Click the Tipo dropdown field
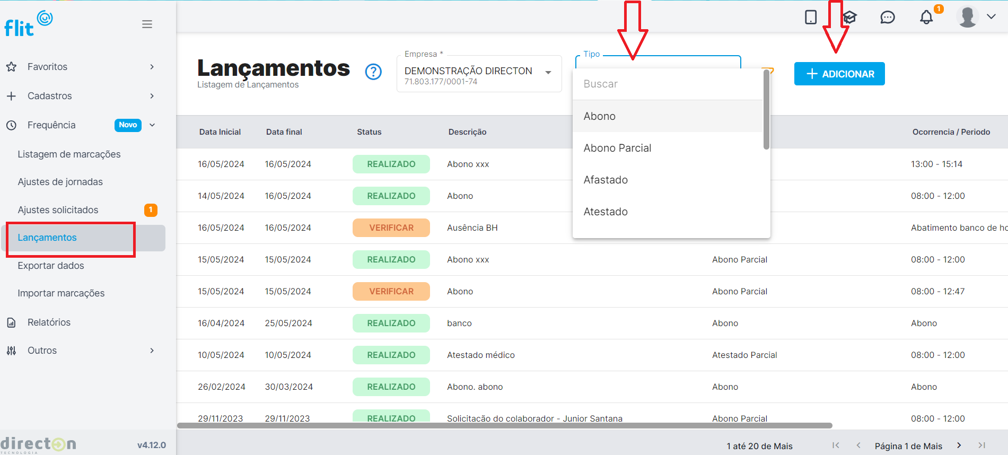 [658, 62]
